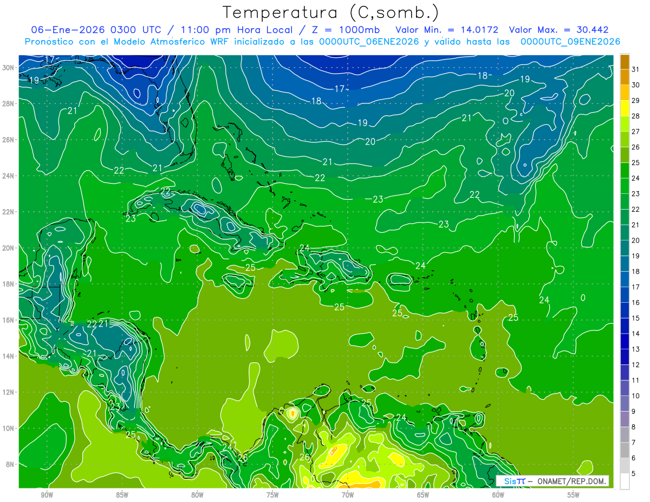This screenshot has width=650, height=502.
Task: Click the '12' label on the color scale
Action: [636, 365]
